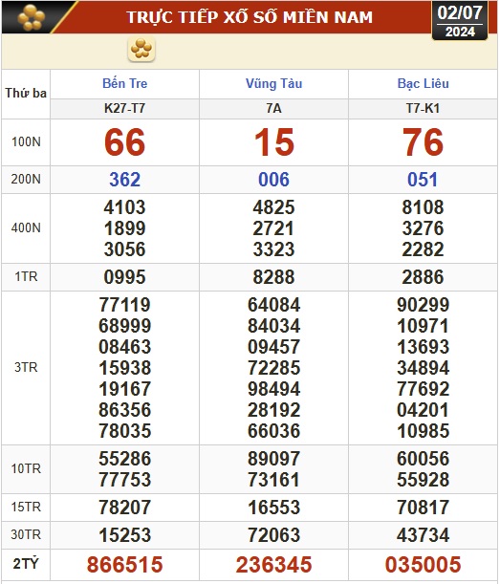Select the number 68999
Viewport: 500px width, 584px height.
(x=125, y=326)
